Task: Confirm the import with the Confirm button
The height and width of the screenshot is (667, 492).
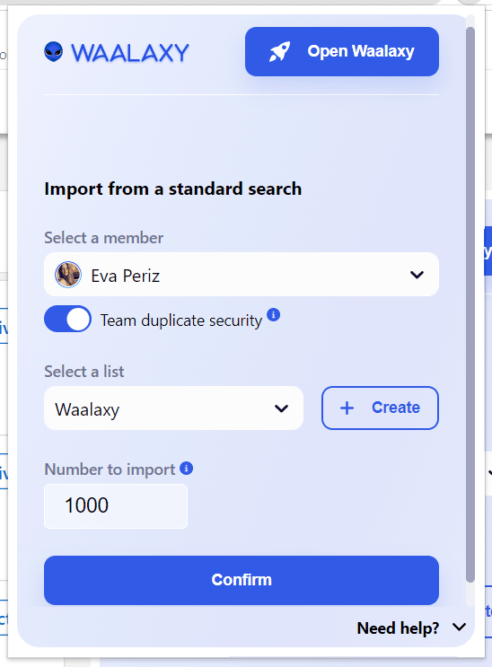Action: coord(242,580)
